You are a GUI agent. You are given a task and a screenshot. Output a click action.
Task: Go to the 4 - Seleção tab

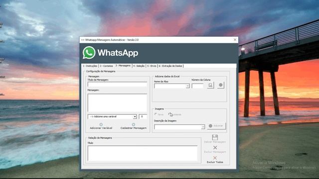(139, 66)
